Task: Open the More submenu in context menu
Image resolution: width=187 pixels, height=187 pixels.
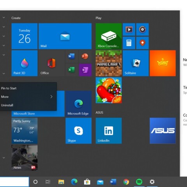Action: [28, 97]
